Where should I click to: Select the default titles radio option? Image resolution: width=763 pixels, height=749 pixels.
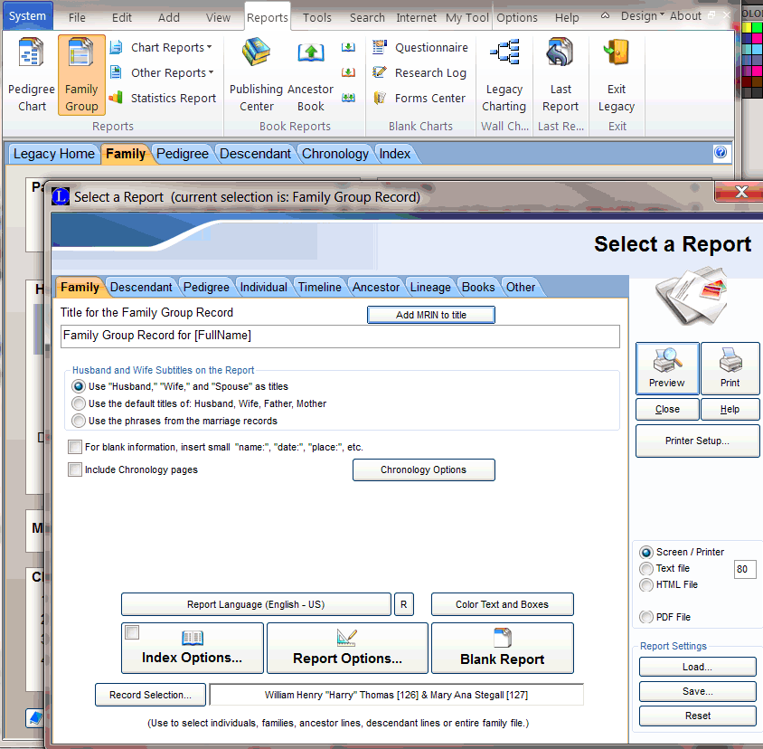point(79,403)
